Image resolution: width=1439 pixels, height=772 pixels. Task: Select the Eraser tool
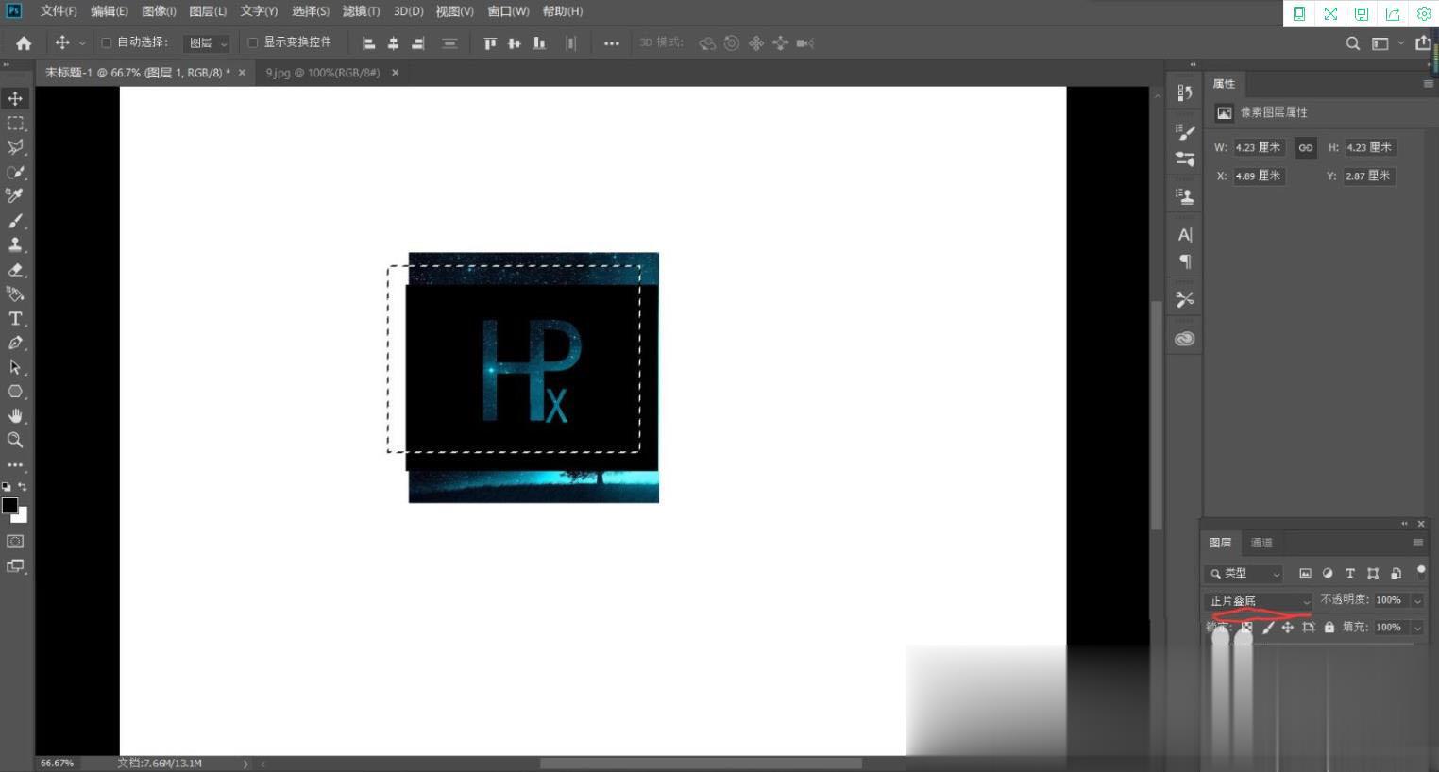click(14, 269)
